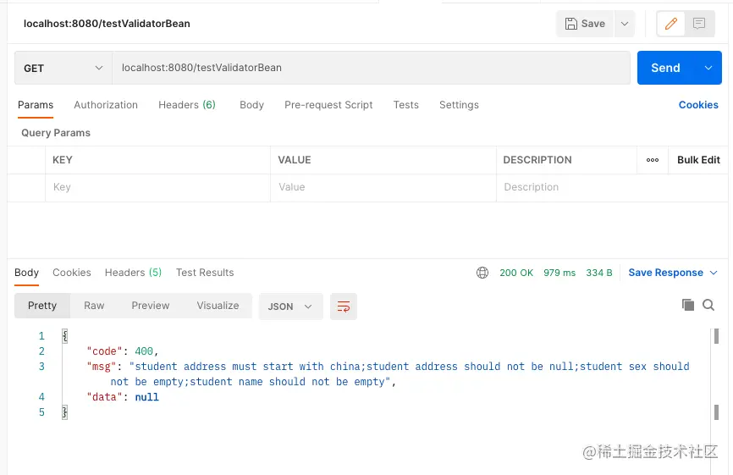Open the request Headers (6) tab

pyautogui.click(x=187, y=105)
